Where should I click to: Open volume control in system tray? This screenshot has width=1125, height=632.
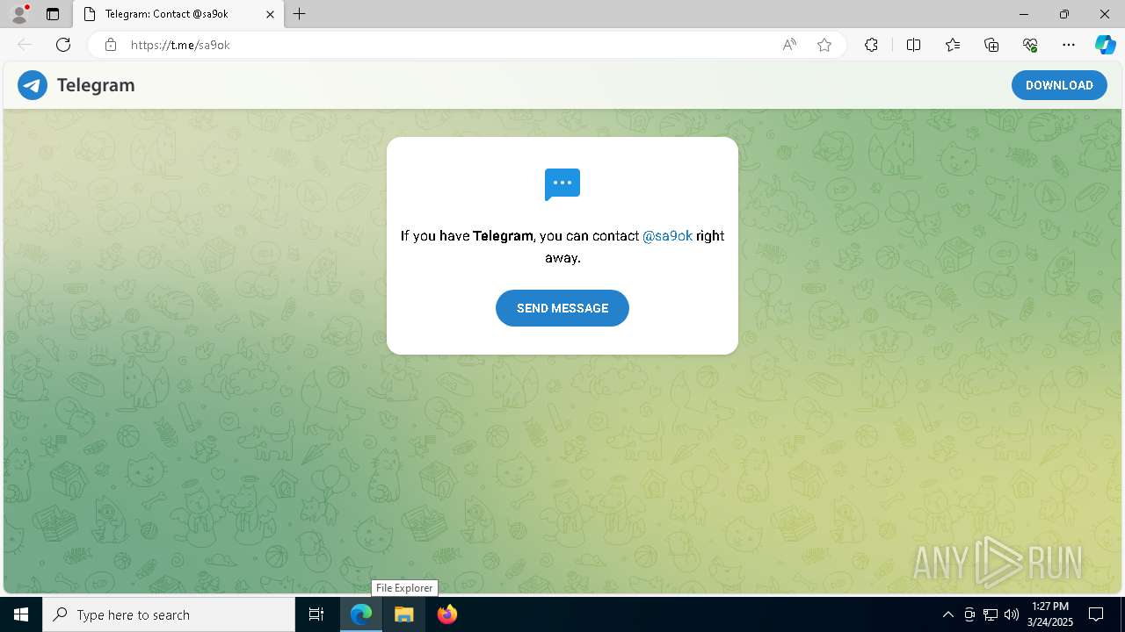click(x=1012, y=614)
